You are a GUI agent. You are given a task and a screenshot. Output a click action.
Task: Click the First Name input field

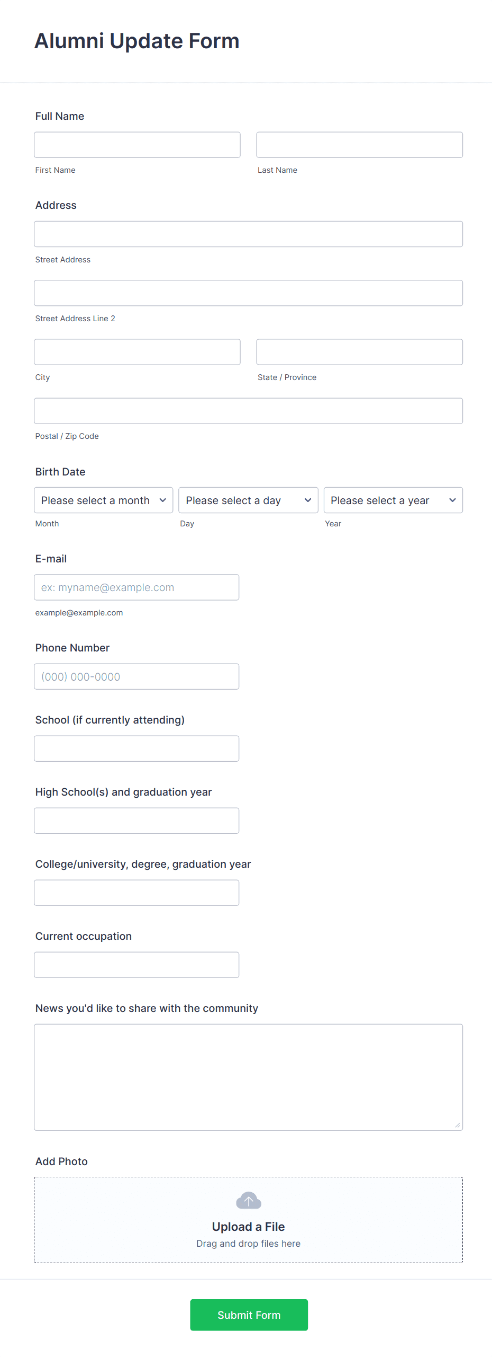point(137,144)
